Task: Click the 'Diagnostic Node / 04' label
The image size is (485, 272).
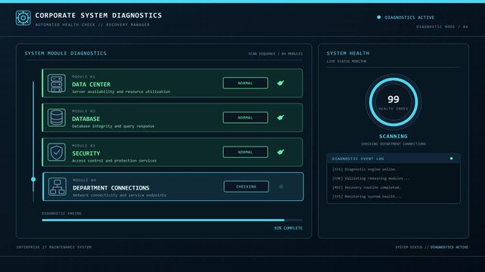Action: (x=442, y=27)
